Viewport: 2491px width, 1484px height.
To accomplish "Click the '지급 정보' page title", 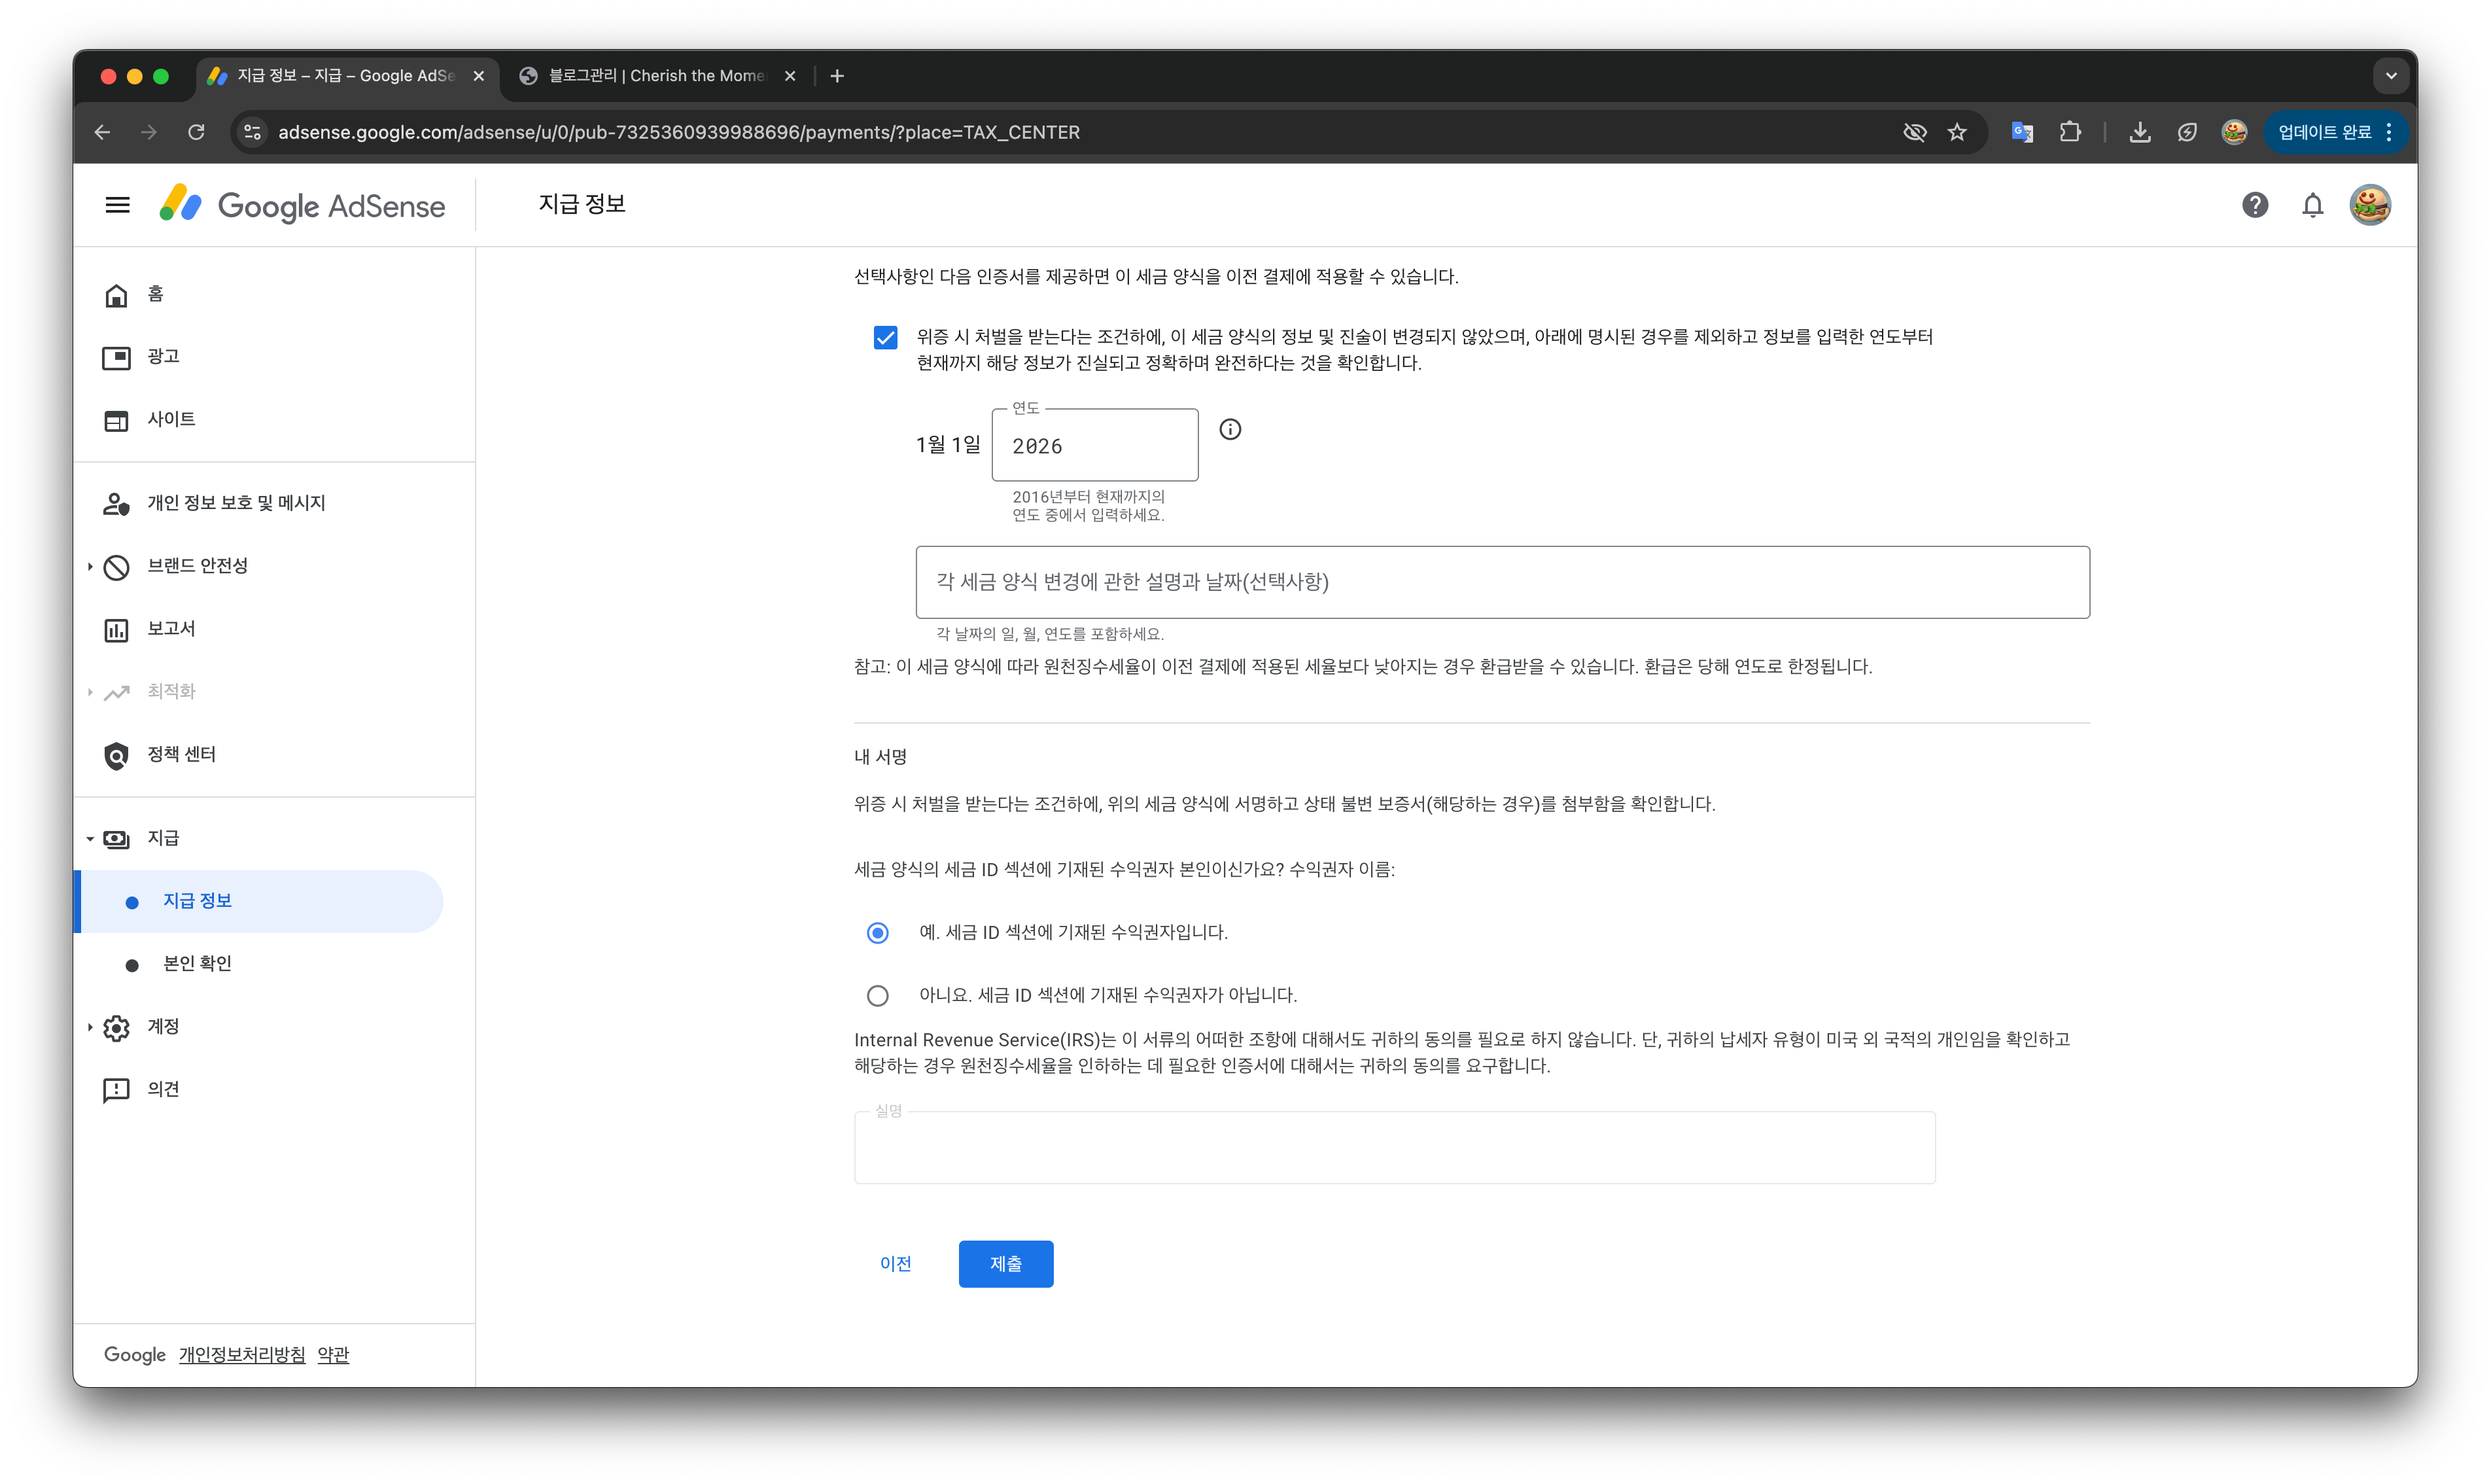I will [582, 204].
